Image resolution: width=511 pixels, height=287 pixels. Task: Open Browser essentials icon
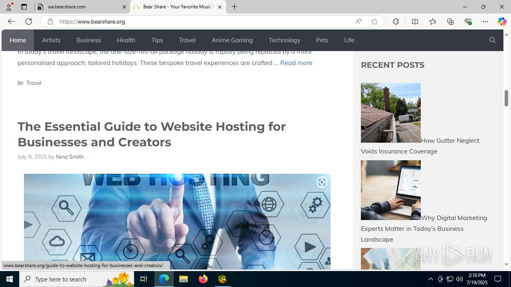pos(468,22)
